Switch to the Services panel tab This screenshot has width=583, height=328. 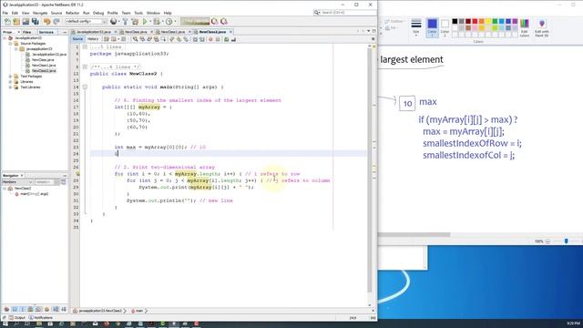[x=46, y=33]
